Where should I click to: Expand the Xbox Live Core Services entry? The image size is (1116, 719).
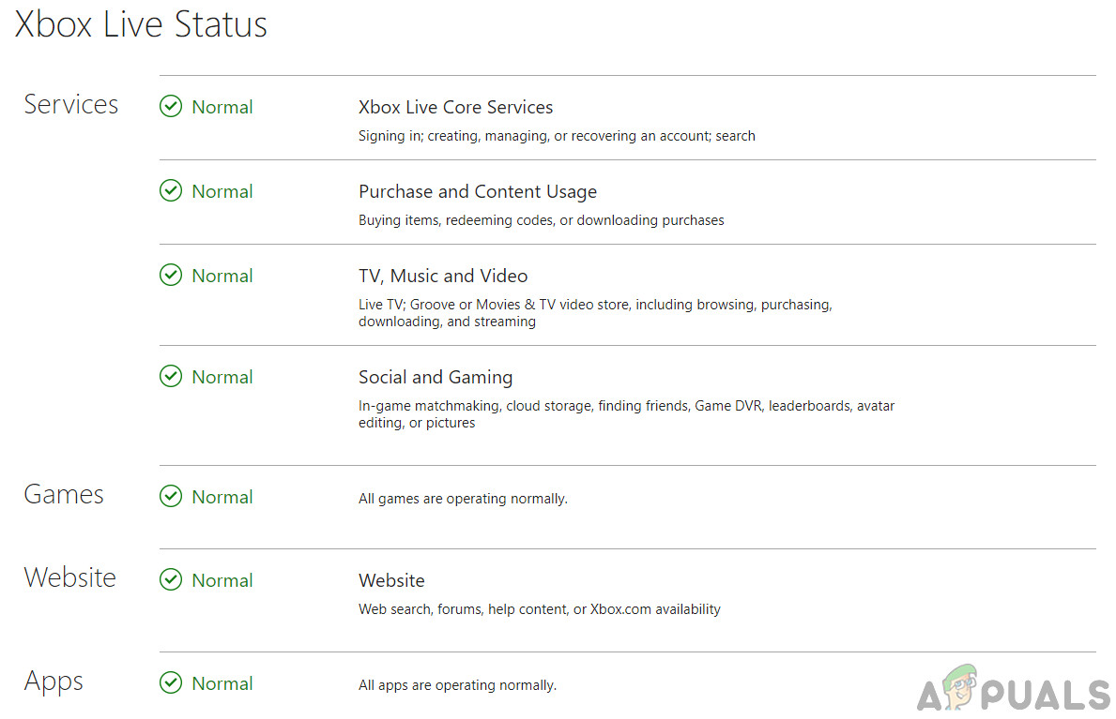(455, 107)
